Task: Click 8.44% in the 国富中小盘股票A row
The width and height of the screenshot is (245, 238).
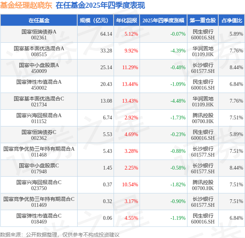Action: (x=236, y=67)
